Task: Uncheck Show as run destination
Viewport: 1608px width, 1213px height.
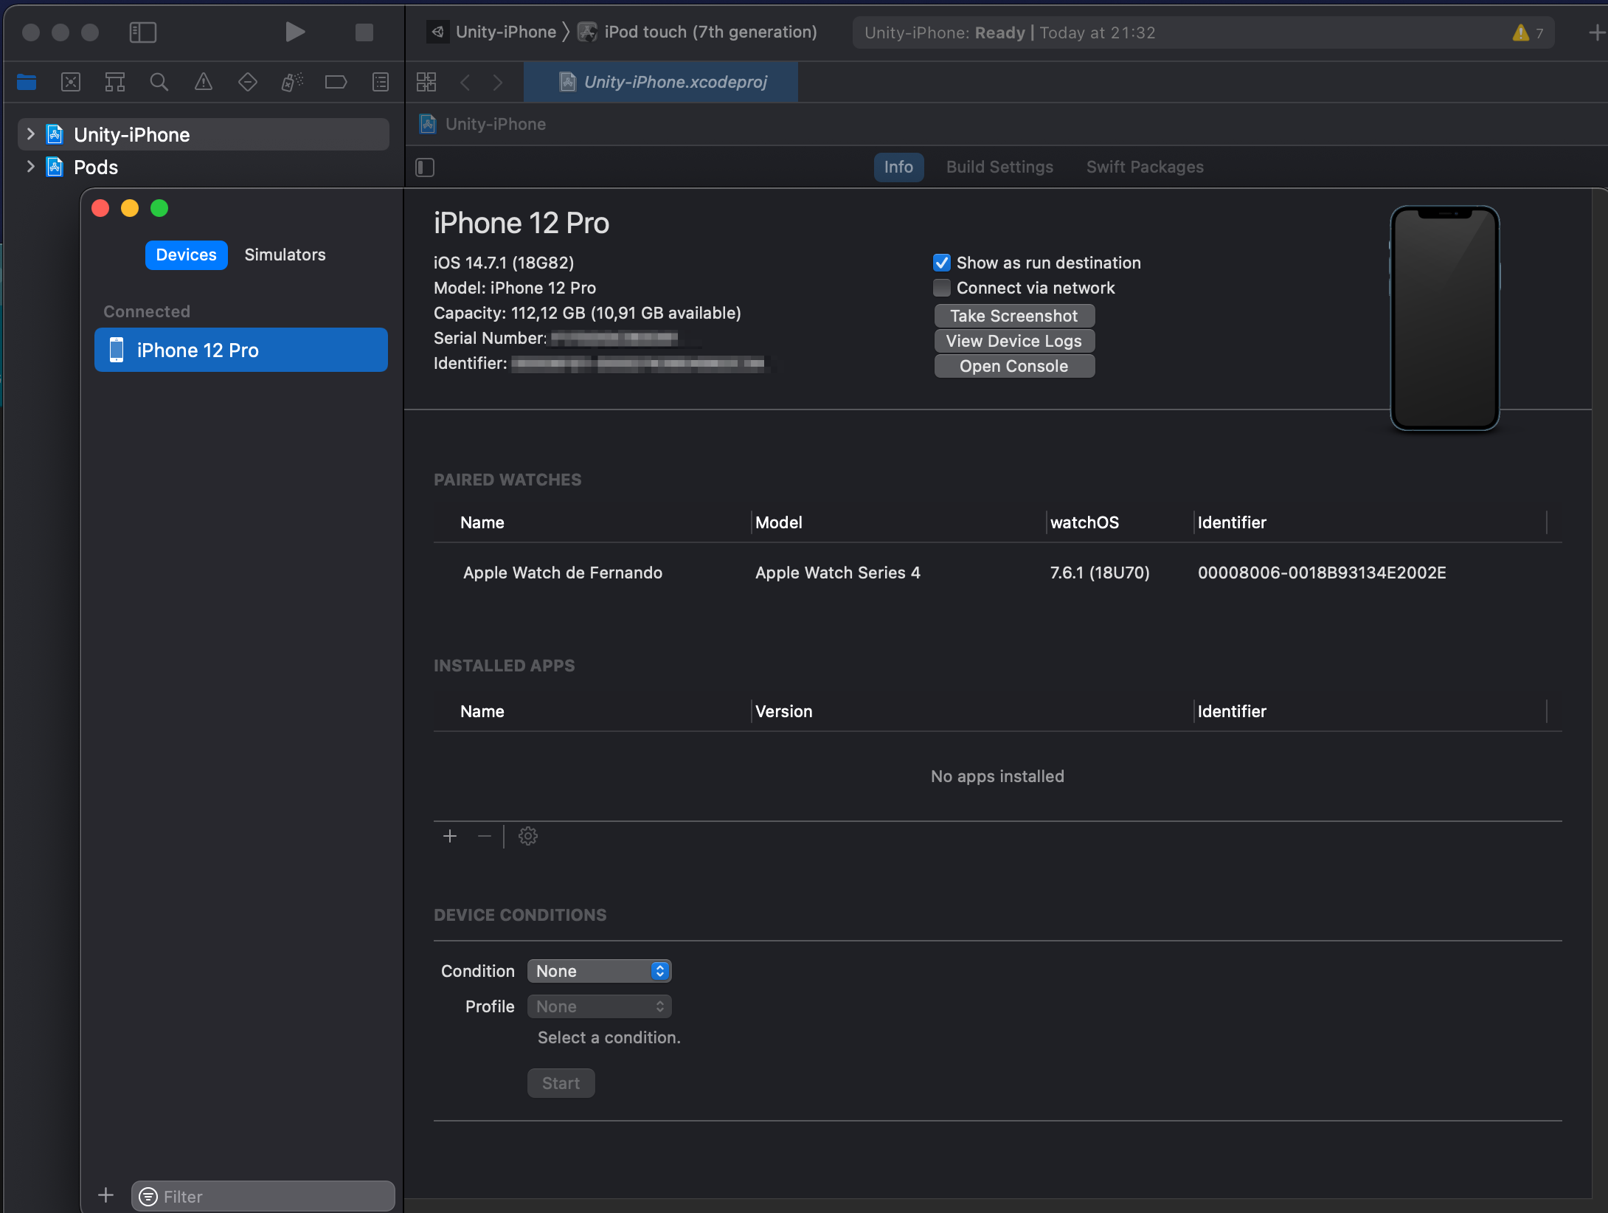Action: coord(941,263)
